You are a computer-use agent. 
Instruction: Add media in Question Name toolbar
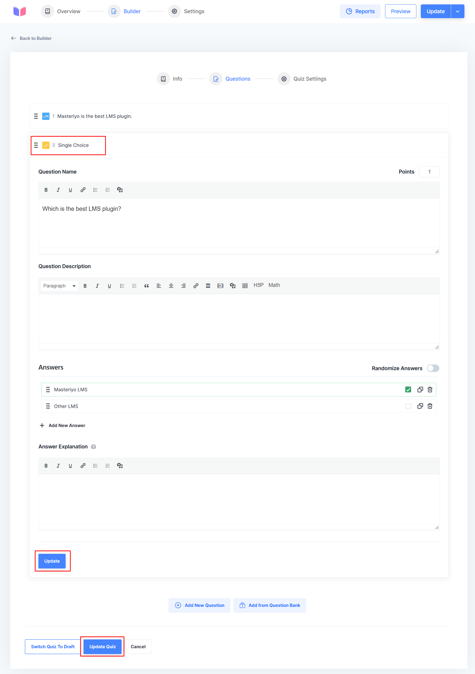click(120, 190)
